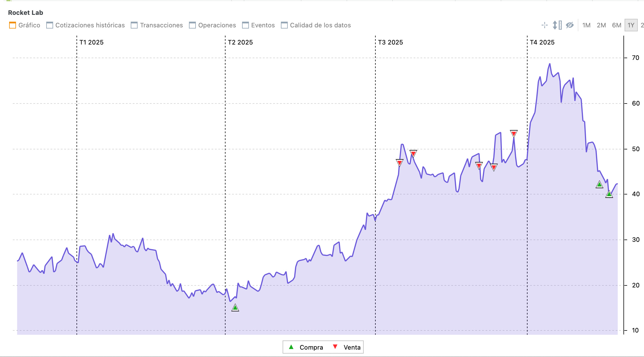The image size is (644, 357).
Task: Switch to Cotizaciones históricas tab
Action: [x=90, y=25]
